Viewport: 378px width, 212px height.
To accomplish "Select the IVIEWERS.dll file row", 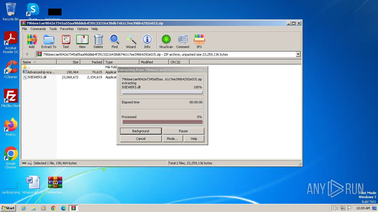I will [x=69, y=77].
